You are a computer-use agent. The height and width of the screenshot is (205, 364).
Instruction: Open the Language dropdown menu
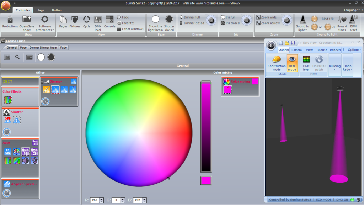[352, 10]
